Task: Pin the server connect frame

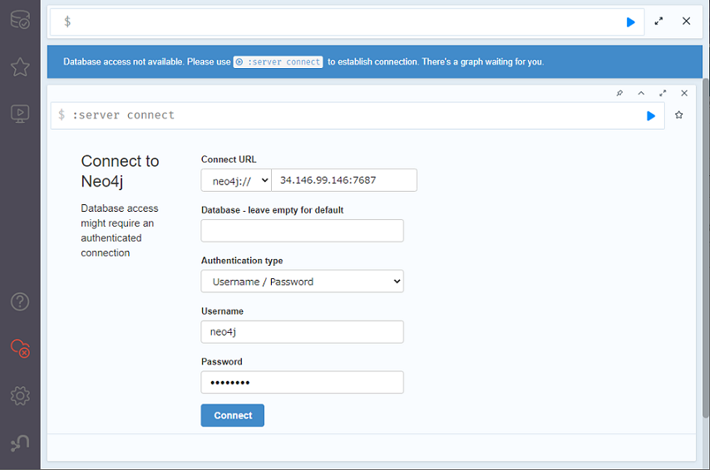Action: (619, 93)
